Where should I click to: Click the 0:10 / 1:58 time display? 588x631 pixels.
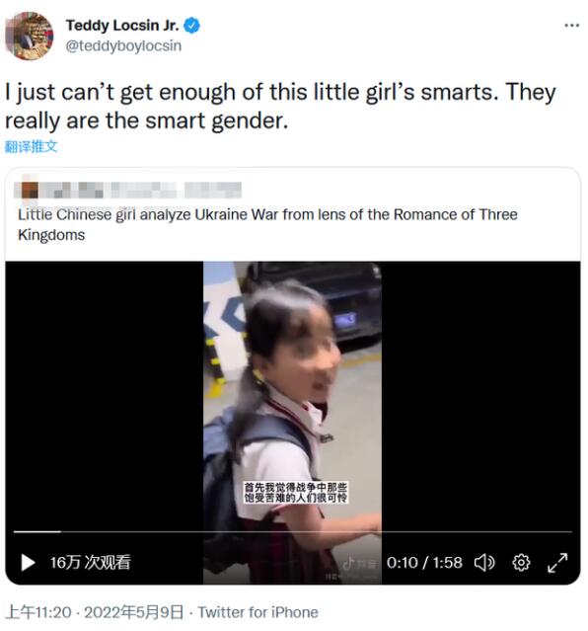point(424,562)
